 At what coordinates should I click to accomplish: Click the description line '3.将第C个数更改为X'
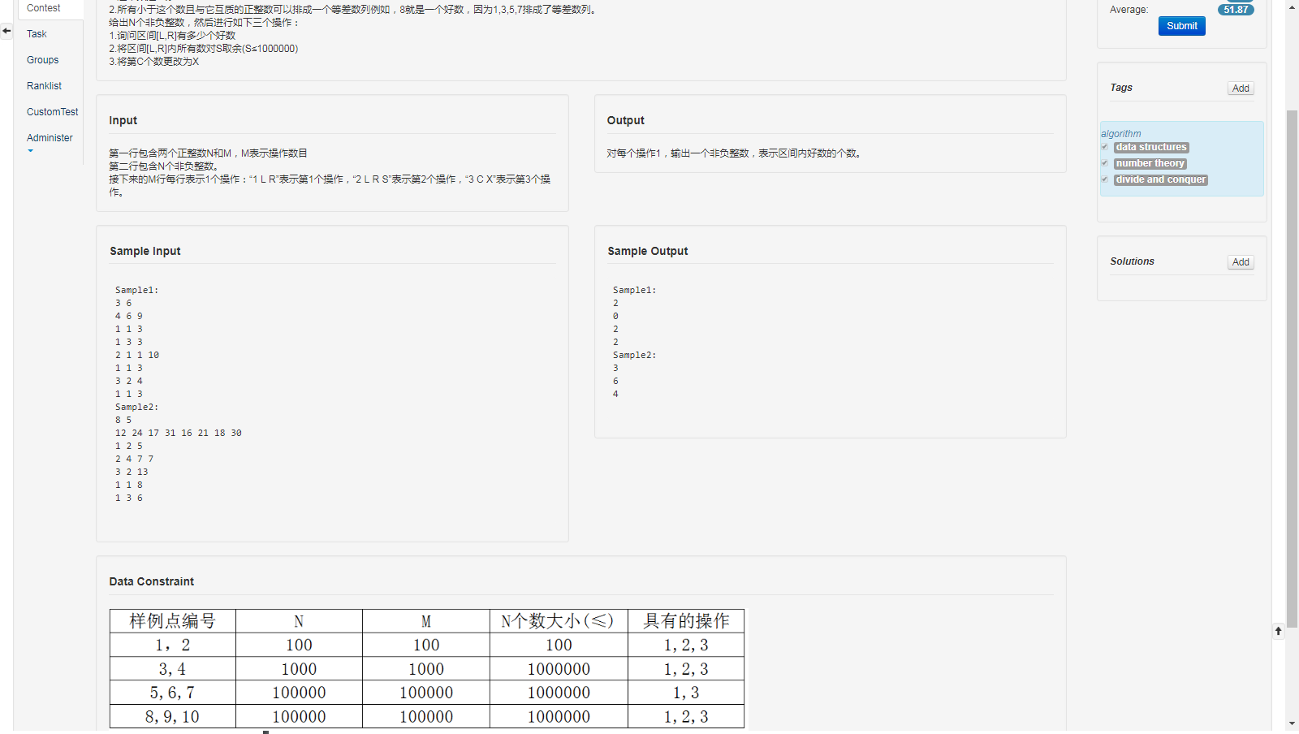pos(154,62)
